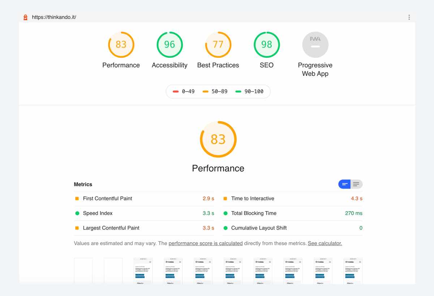Click the Performance label under top gauge

(121, 65)
